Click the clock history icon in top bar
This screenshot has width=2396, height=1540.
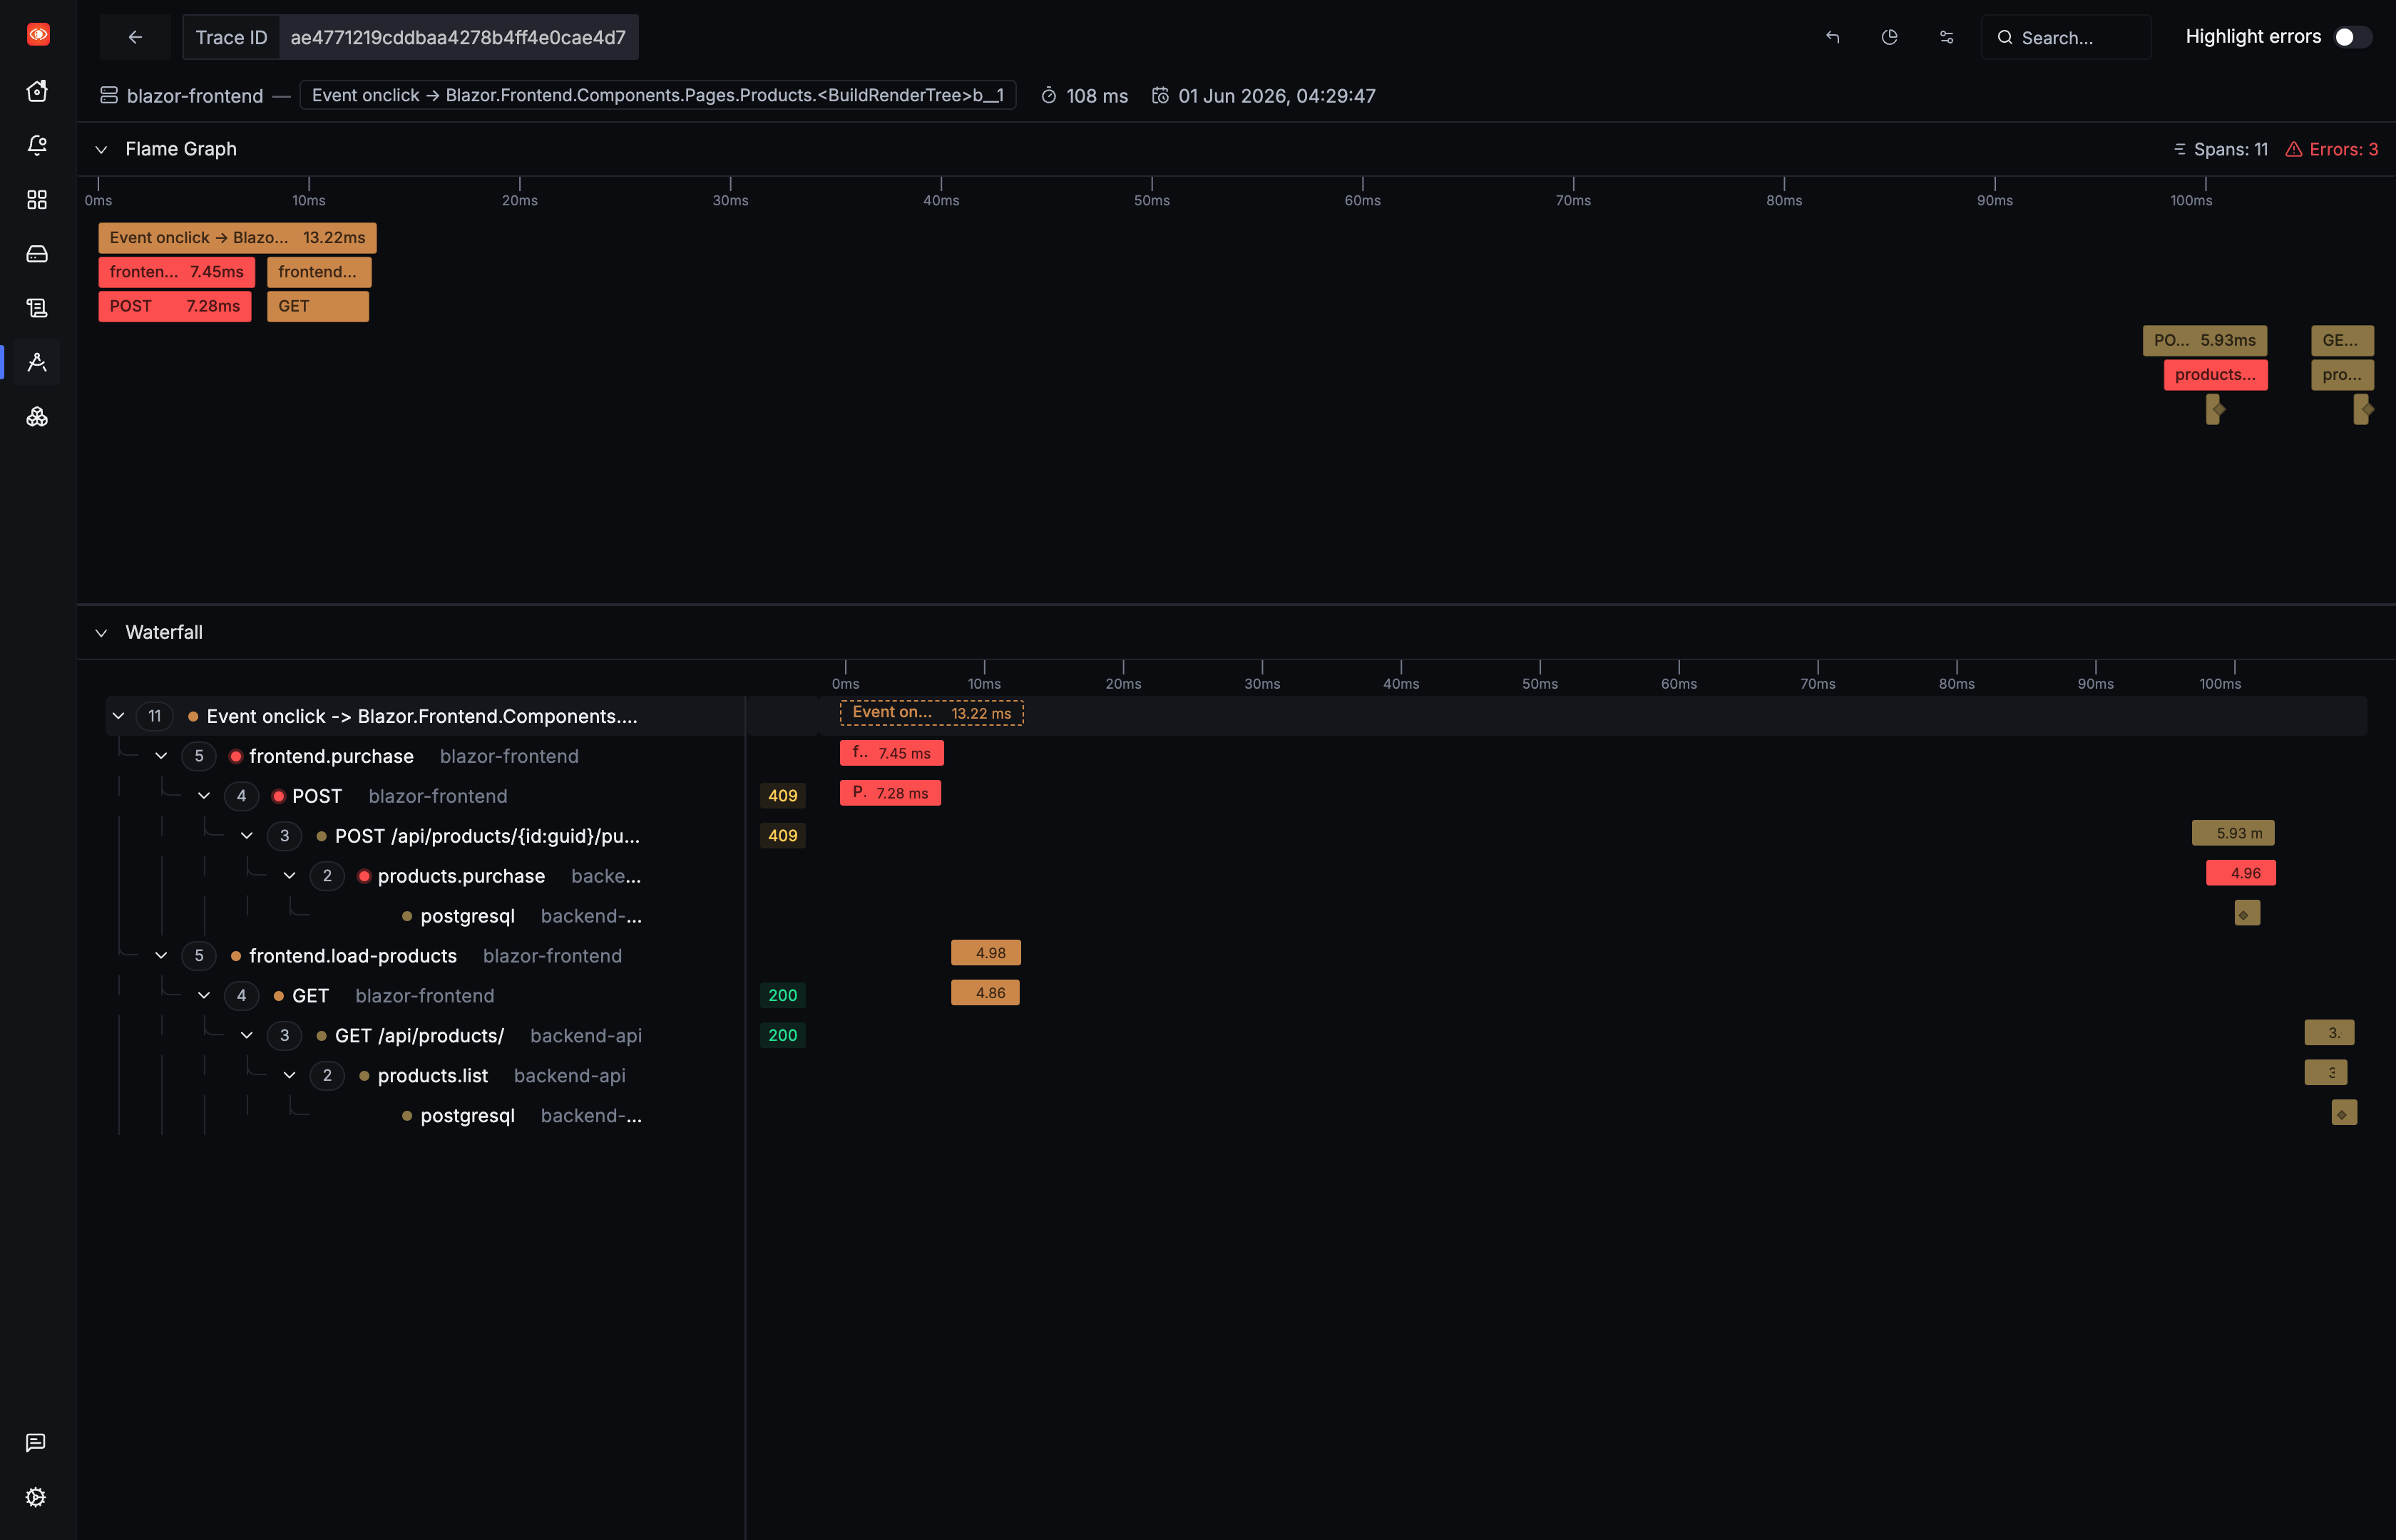pos(1889,37)
